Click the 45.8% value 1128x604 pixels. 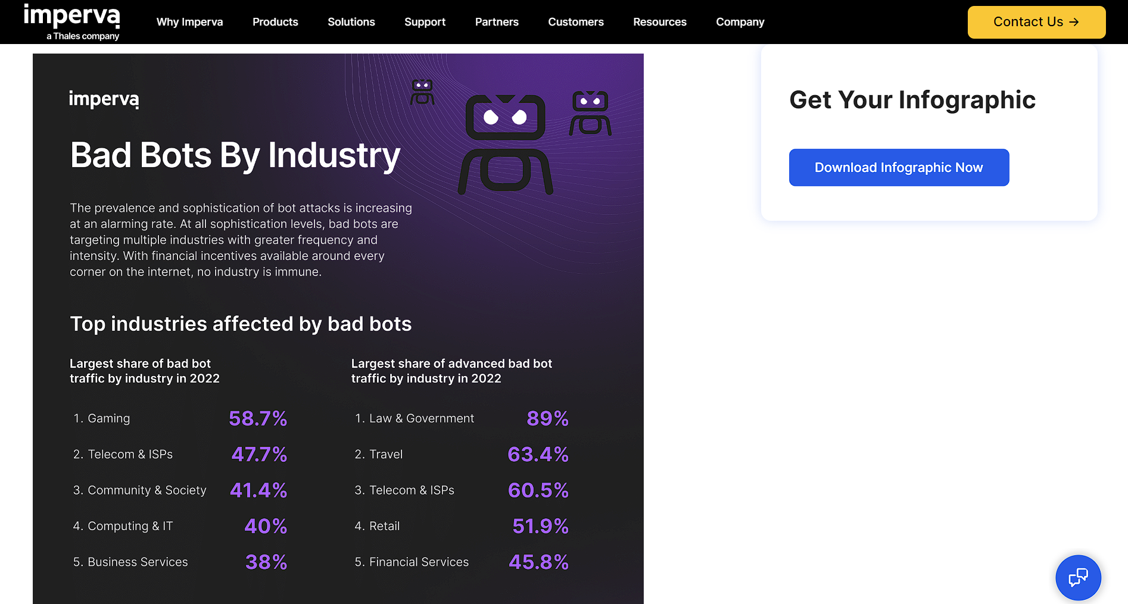coord(538,562)
